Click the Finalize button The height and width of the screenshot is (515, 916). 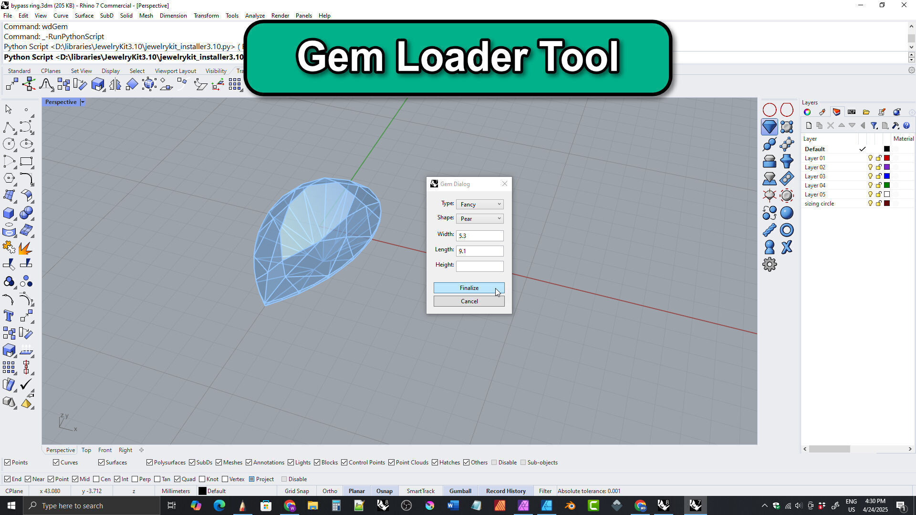468,288
